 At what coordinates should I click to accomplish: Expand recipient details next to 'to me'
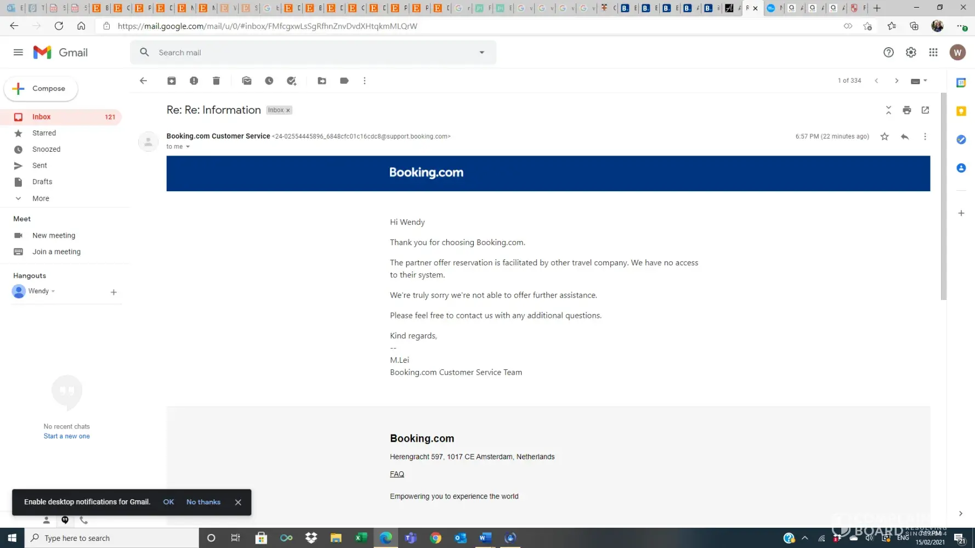coord(188,147)
